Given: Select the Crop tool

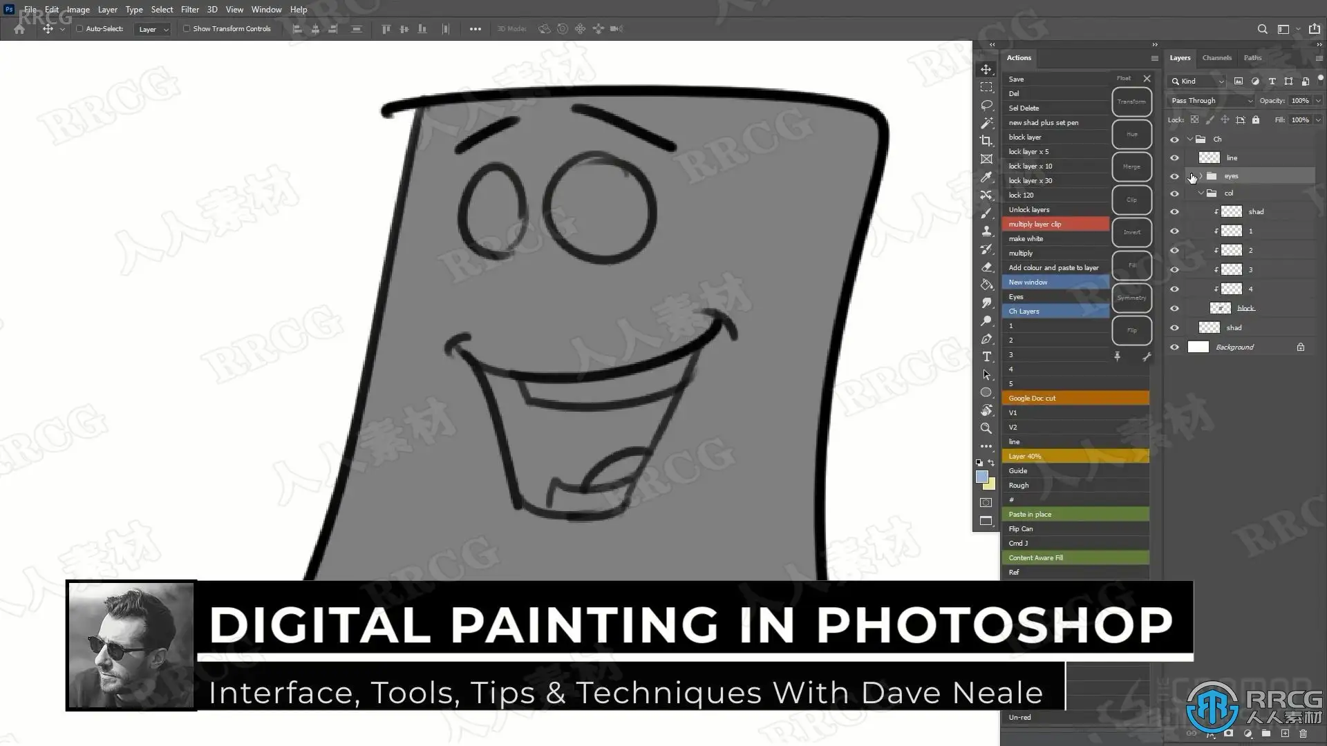Looking at the screenshot, I should (x=986, y=141).
